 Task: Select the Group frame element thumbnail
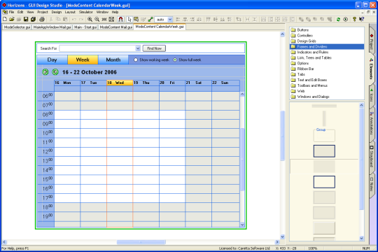click(x=324, y=135)
